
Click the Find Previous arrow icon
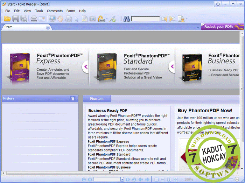pyautogui.click(x=164, y=19)
